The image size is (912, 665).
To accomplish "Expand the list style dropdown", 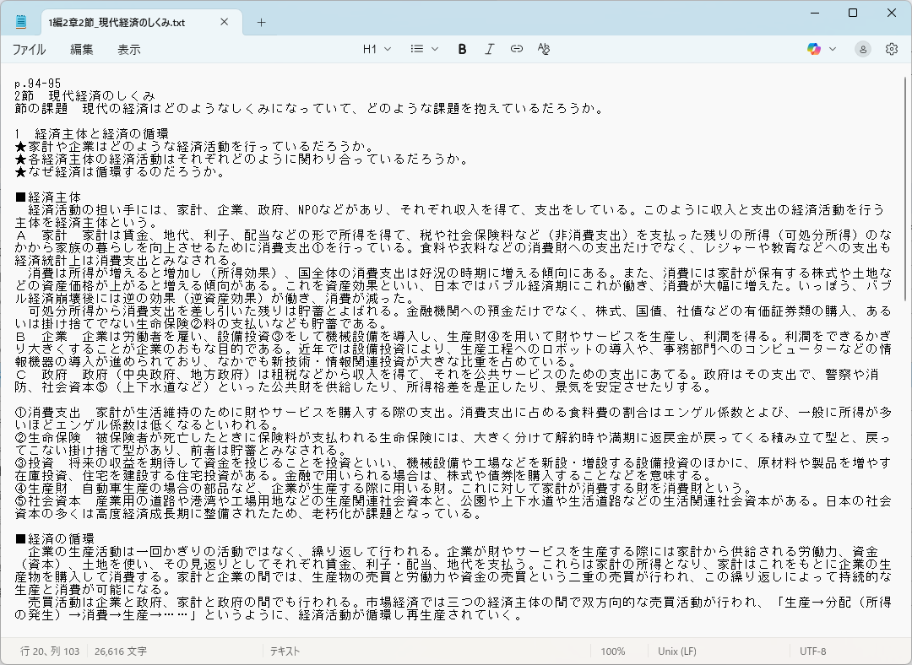I will (424, 49).
